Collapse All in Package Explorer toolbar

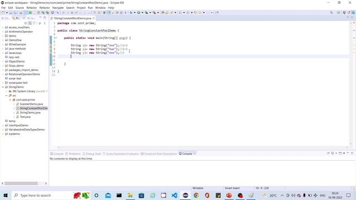point(26,23)
